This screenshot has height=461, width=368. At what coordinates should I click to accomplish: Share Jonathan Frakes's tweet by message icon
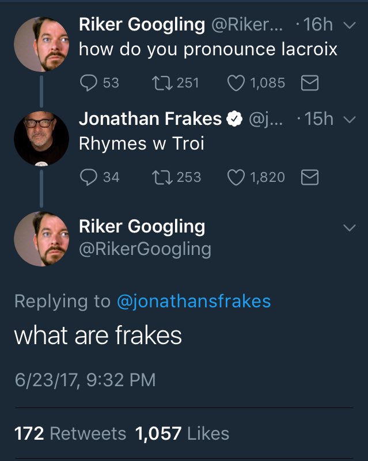310,177
